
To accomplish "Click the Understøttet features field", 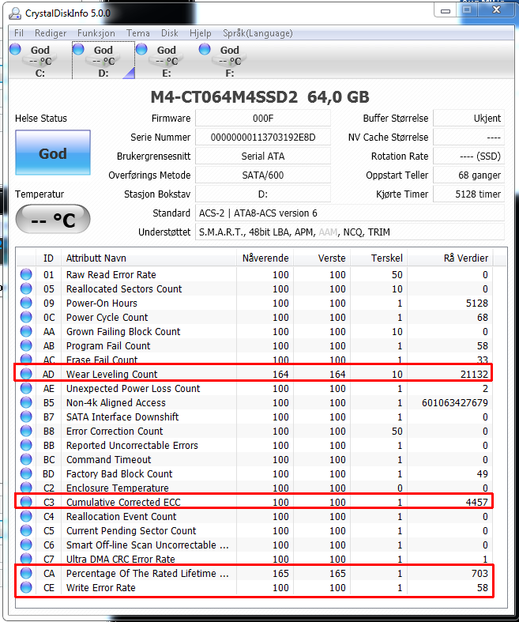I will tap(350, 232).
